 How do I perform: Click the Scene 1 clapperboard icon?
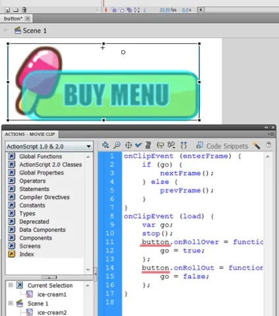click(18, 30)
